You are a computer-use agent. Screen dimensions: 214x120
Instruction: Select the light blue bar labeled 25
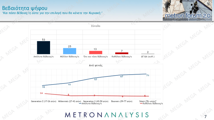(x=69, y=51)
